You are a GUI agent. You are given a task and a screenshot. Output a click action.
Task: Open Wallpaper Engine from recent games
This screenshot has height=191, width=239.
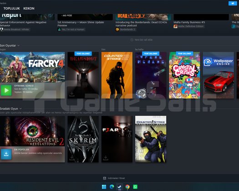pos(219,75)
